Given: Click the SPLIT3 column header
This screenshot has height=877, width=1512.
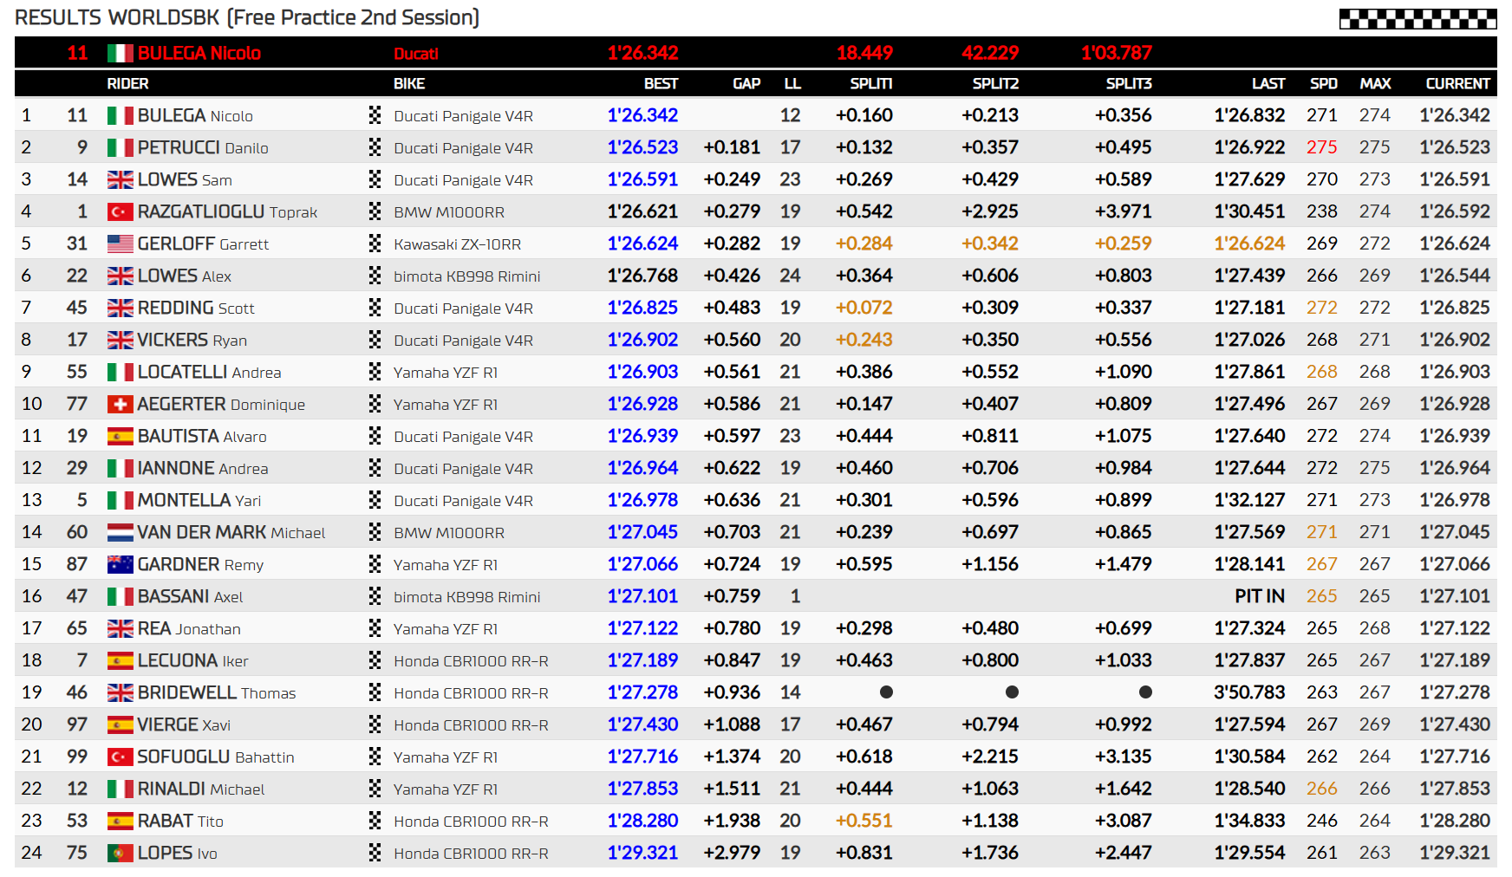Looking at the screenshot, I should (x=1129, y=84).
